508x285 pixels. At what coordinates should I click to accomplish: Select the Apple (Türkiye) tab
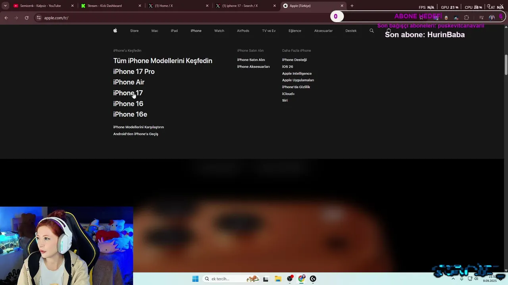tap(313, 6)
